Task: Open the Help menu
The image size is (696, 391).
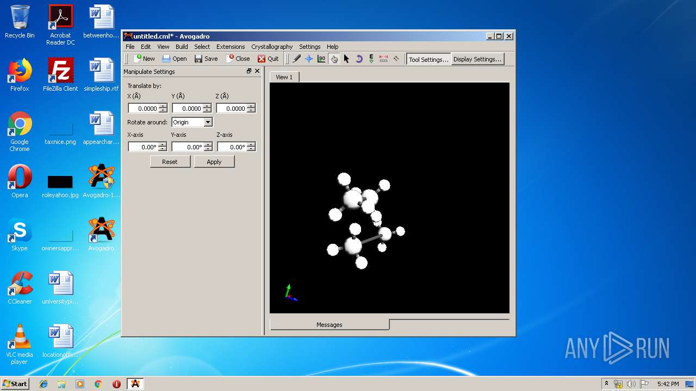Action: point(333,47)
